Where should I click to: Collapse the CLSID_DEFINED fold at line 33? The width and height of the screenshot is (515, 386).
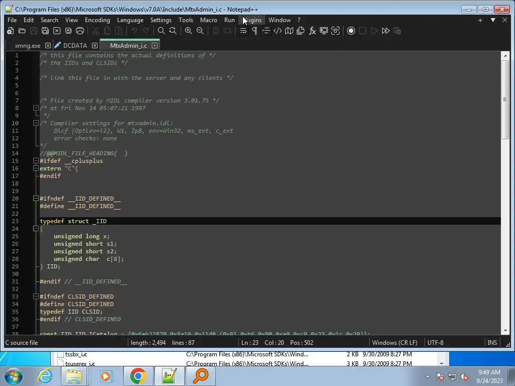36,297
